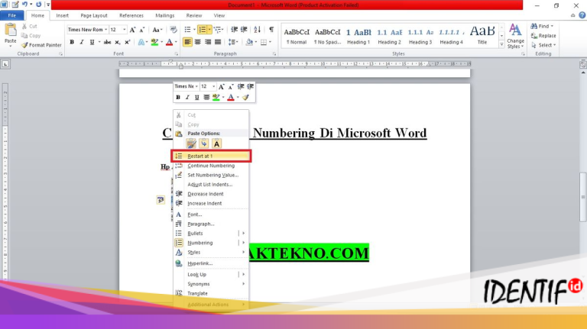Click ribbon Decrease Indent icon
Viewport: 587px width, 329px height.
(235, 30)
